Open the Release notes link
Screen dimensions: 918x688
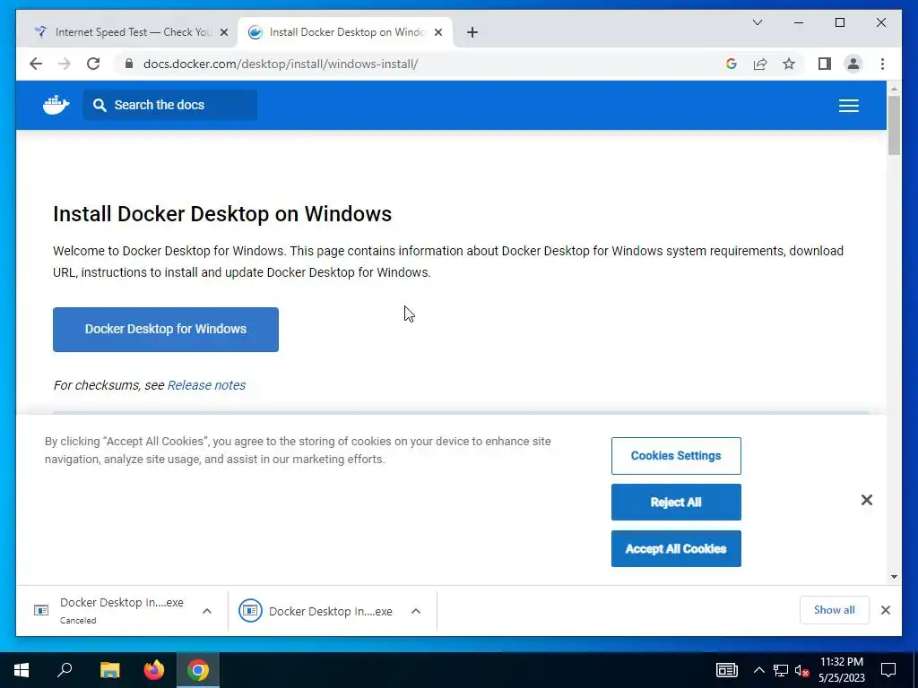pyautogui.click(x=207, y=385)
